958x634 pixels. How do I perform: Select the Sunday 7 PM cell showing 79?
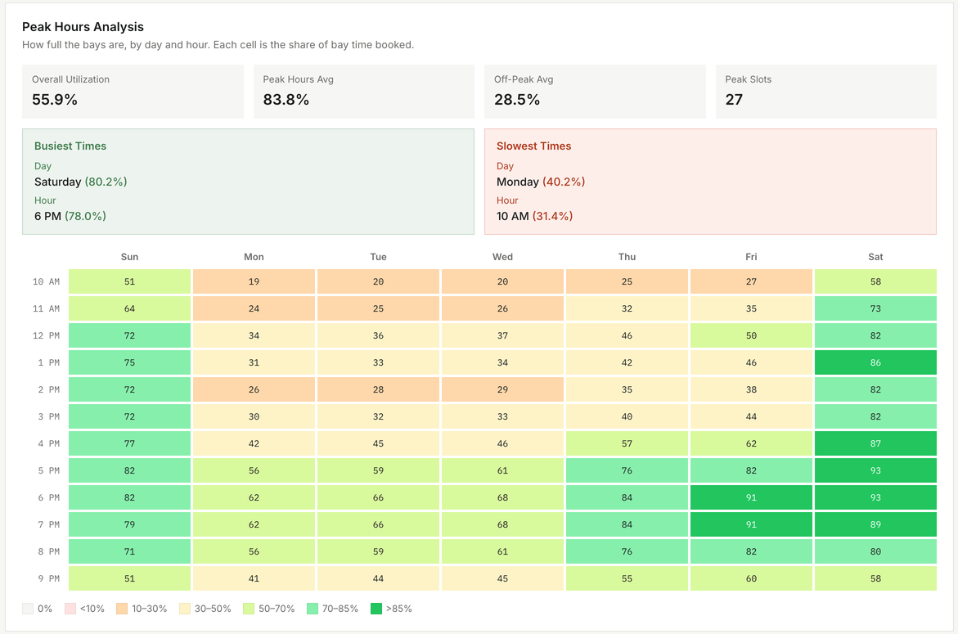[129, 524]
